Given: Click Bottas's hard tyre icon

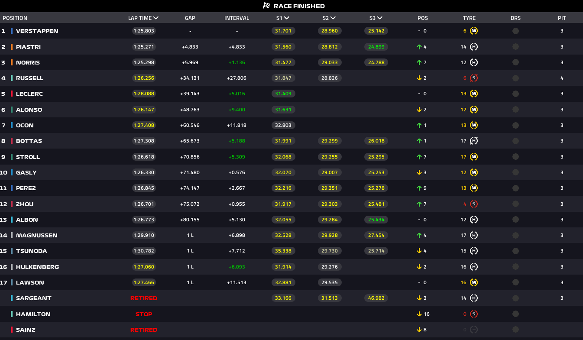Looking at the screenshot, I should pyautogui.click(x=474, y=141).
